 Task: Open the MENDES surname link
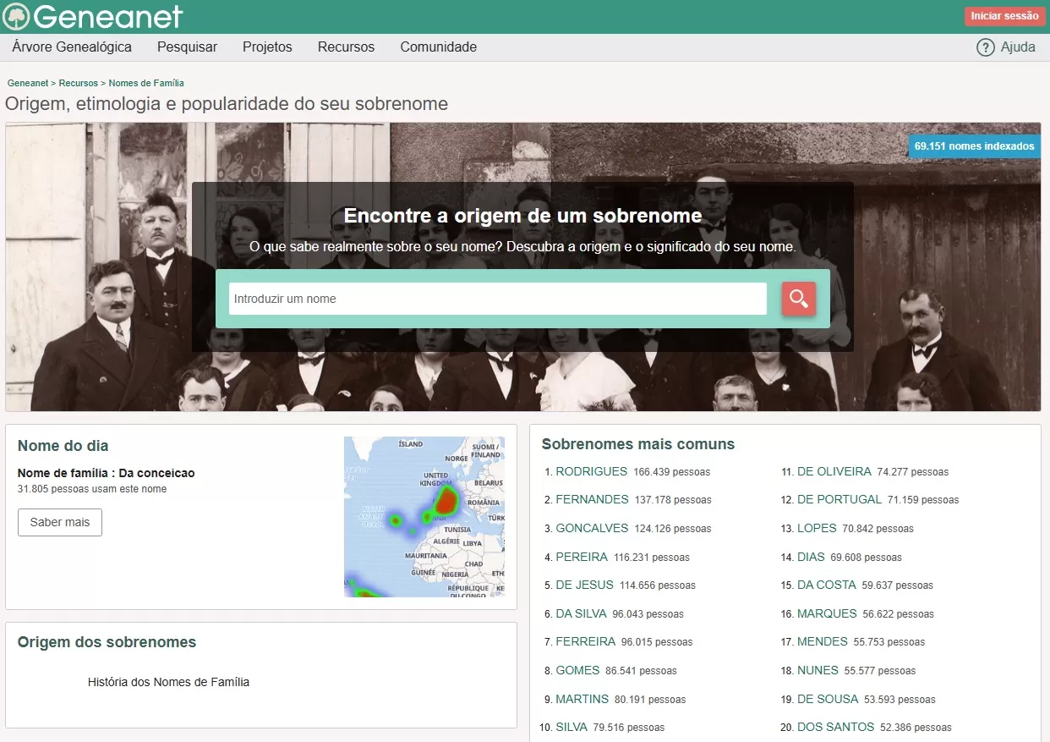point(823,641)
